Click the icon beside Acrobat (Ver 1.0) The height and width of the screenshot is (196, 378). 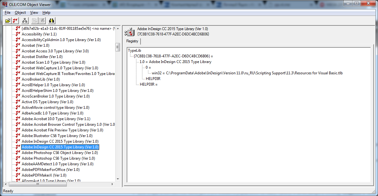[18, 45]
